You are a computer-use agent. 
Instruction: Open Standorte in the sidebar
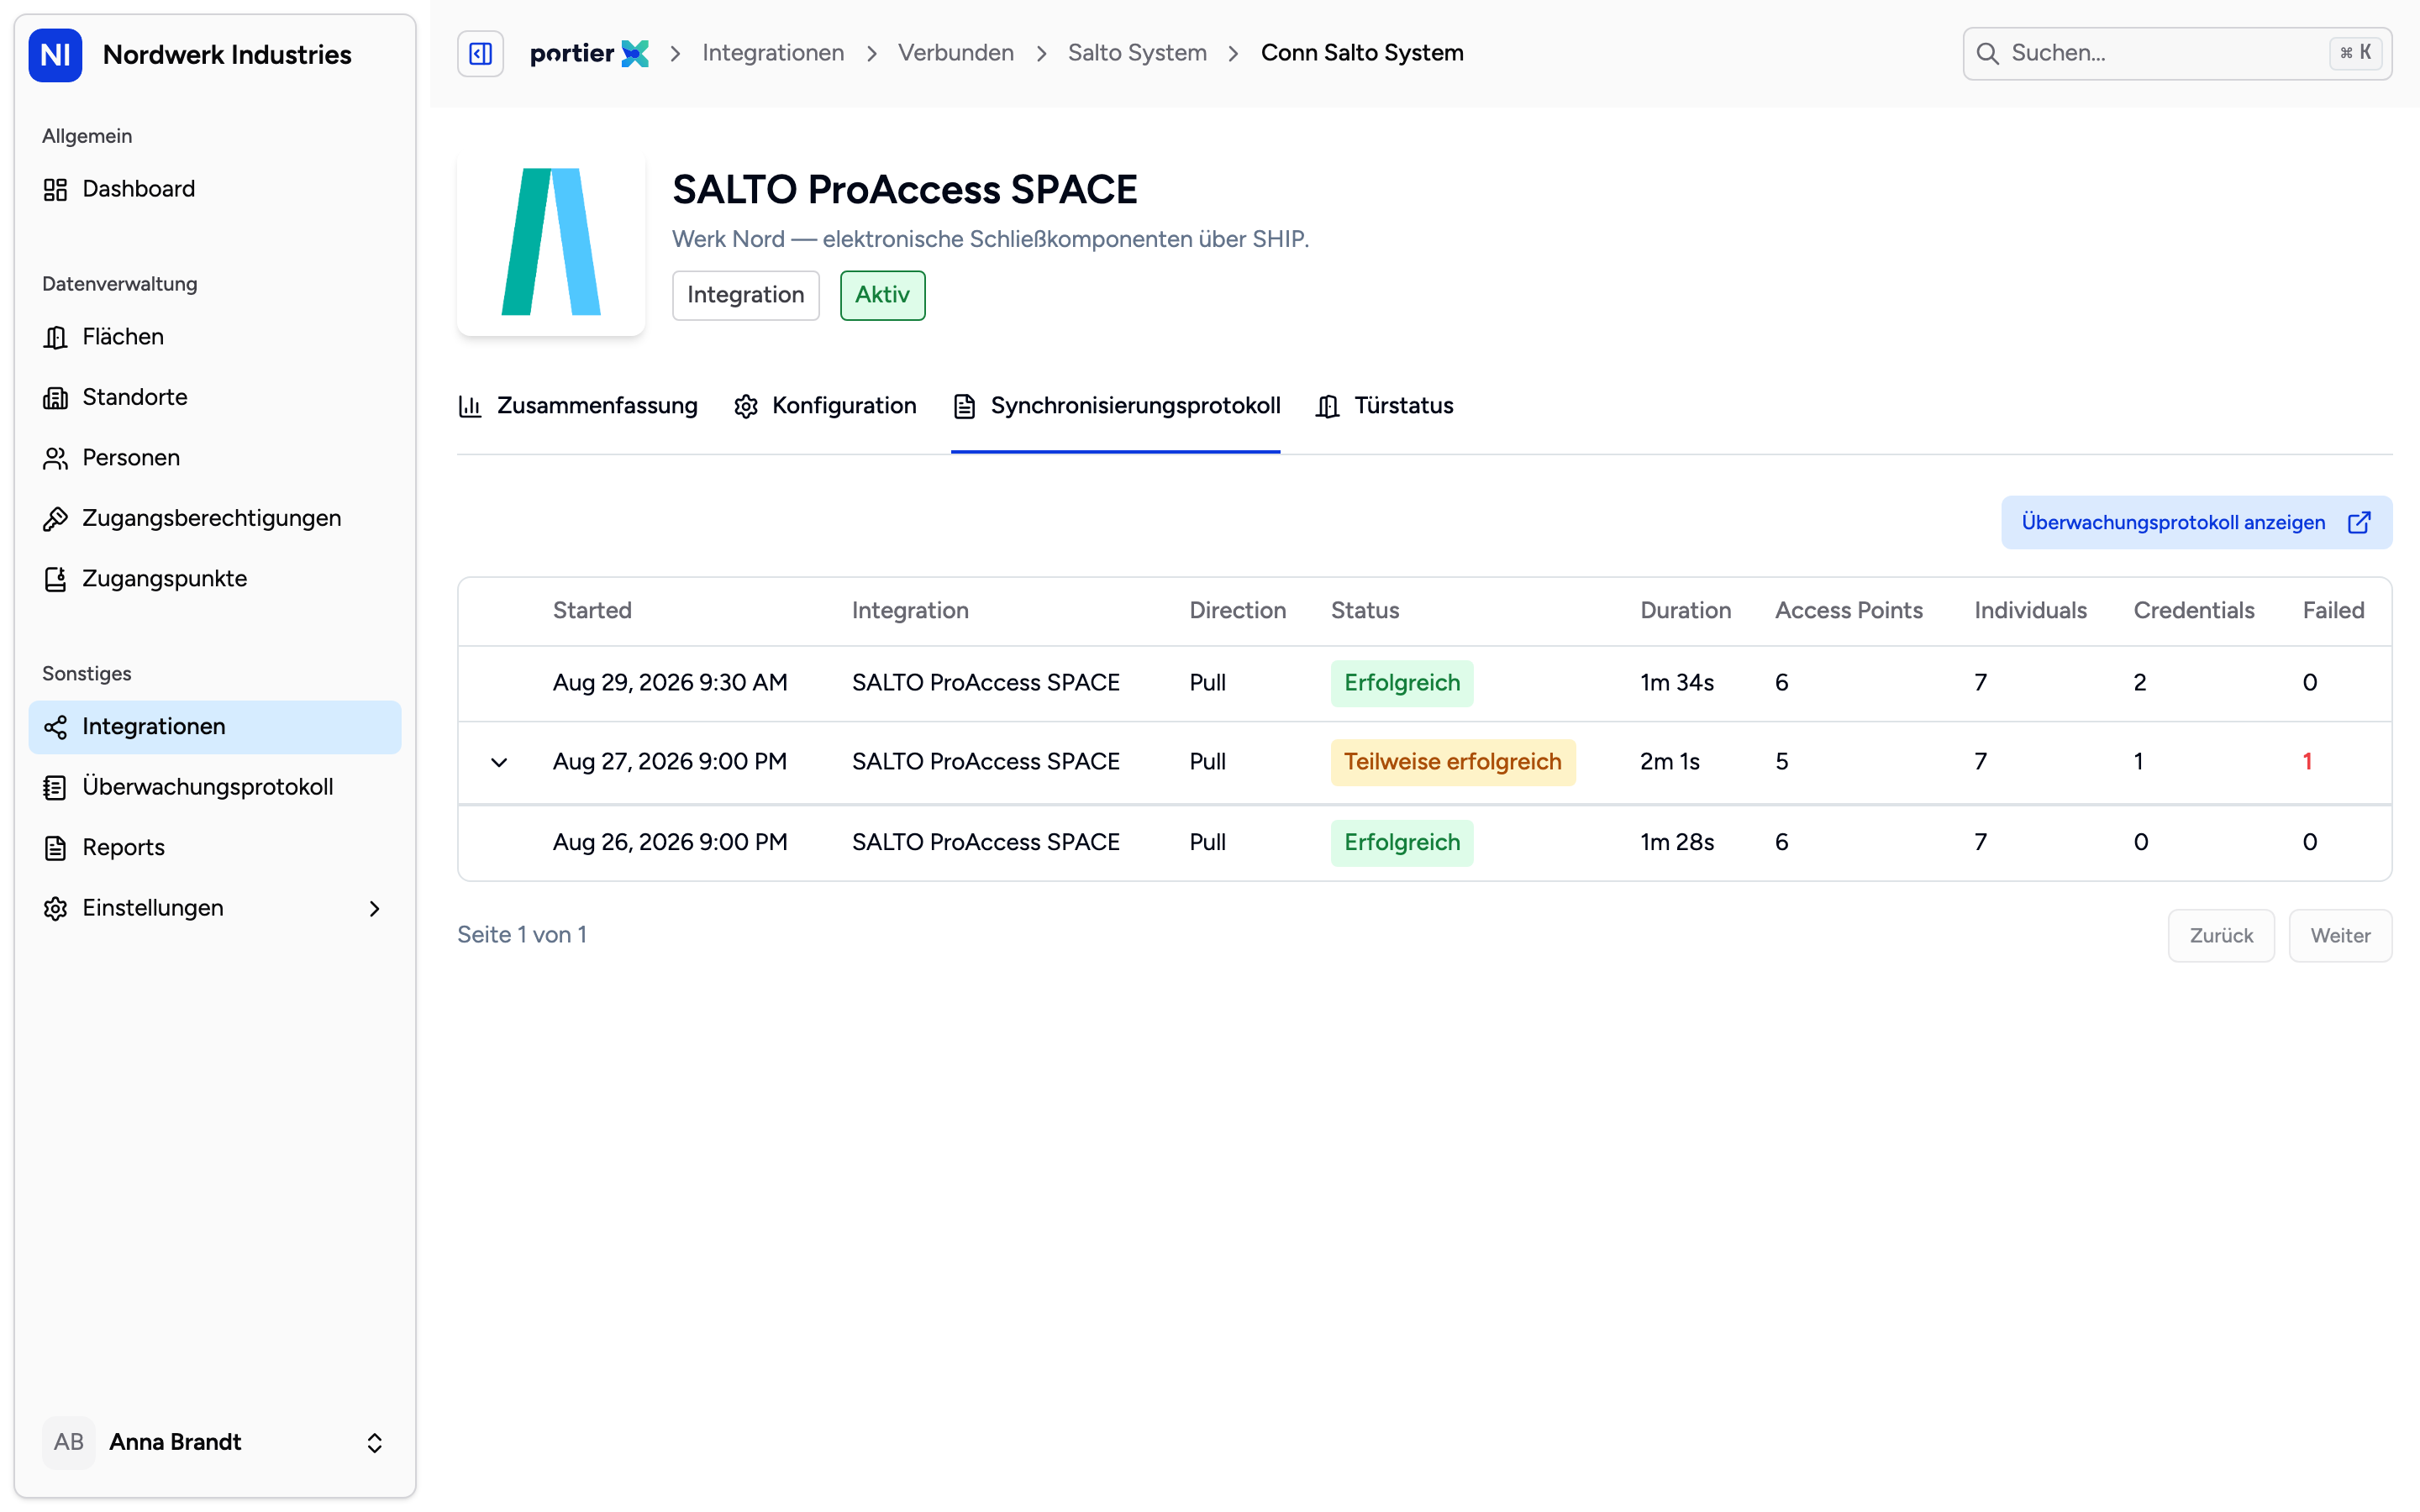(x=215, y=398)
